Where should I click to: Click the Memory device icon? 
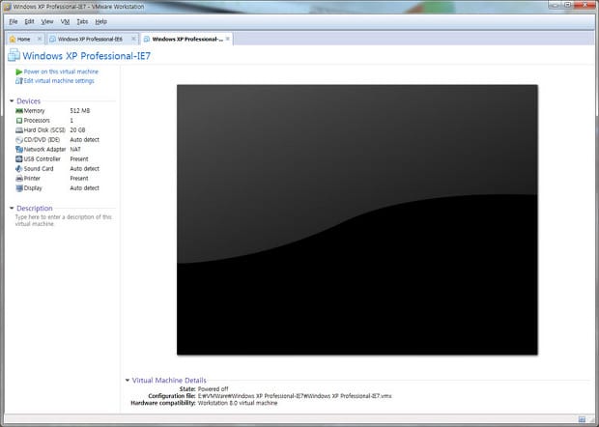(18, 111)
